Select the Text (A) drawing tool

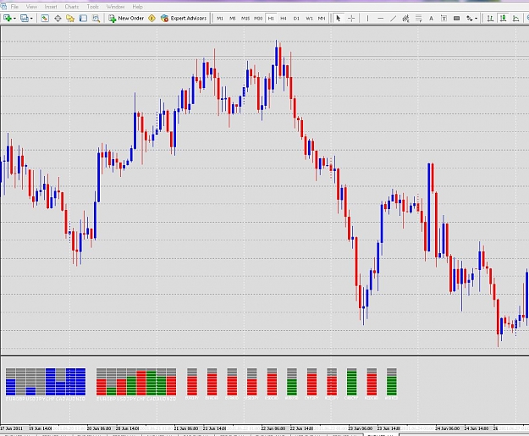(431, 19)
